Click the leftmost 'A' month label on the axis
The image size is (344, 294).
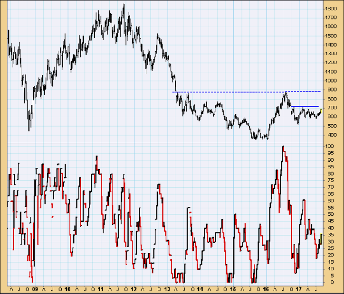click(10, 289)
